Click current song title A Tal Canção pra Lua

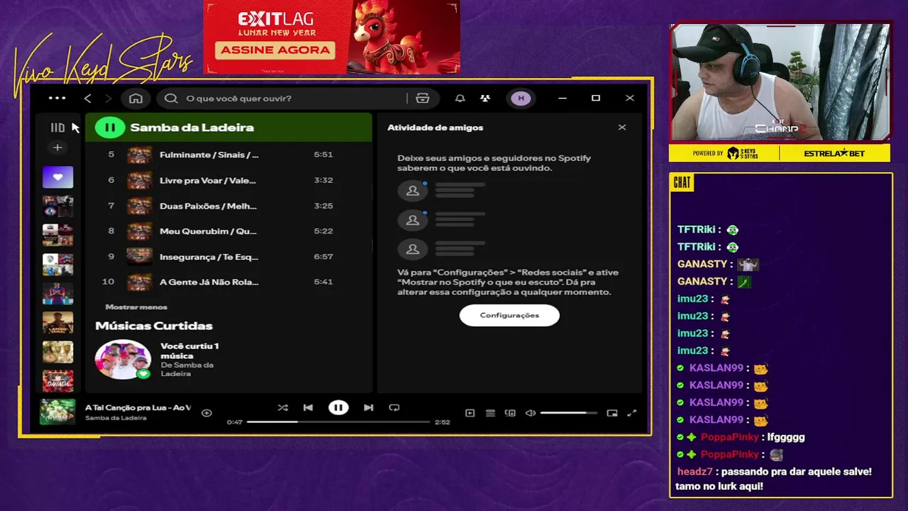138,407
